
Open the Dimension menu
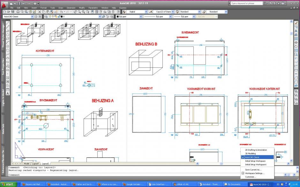71,8
